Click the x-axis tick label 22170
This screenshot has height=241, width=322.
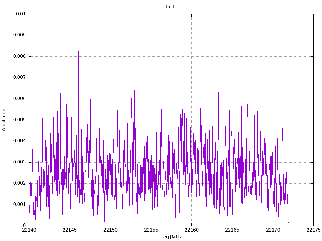(x=273, y=230)
